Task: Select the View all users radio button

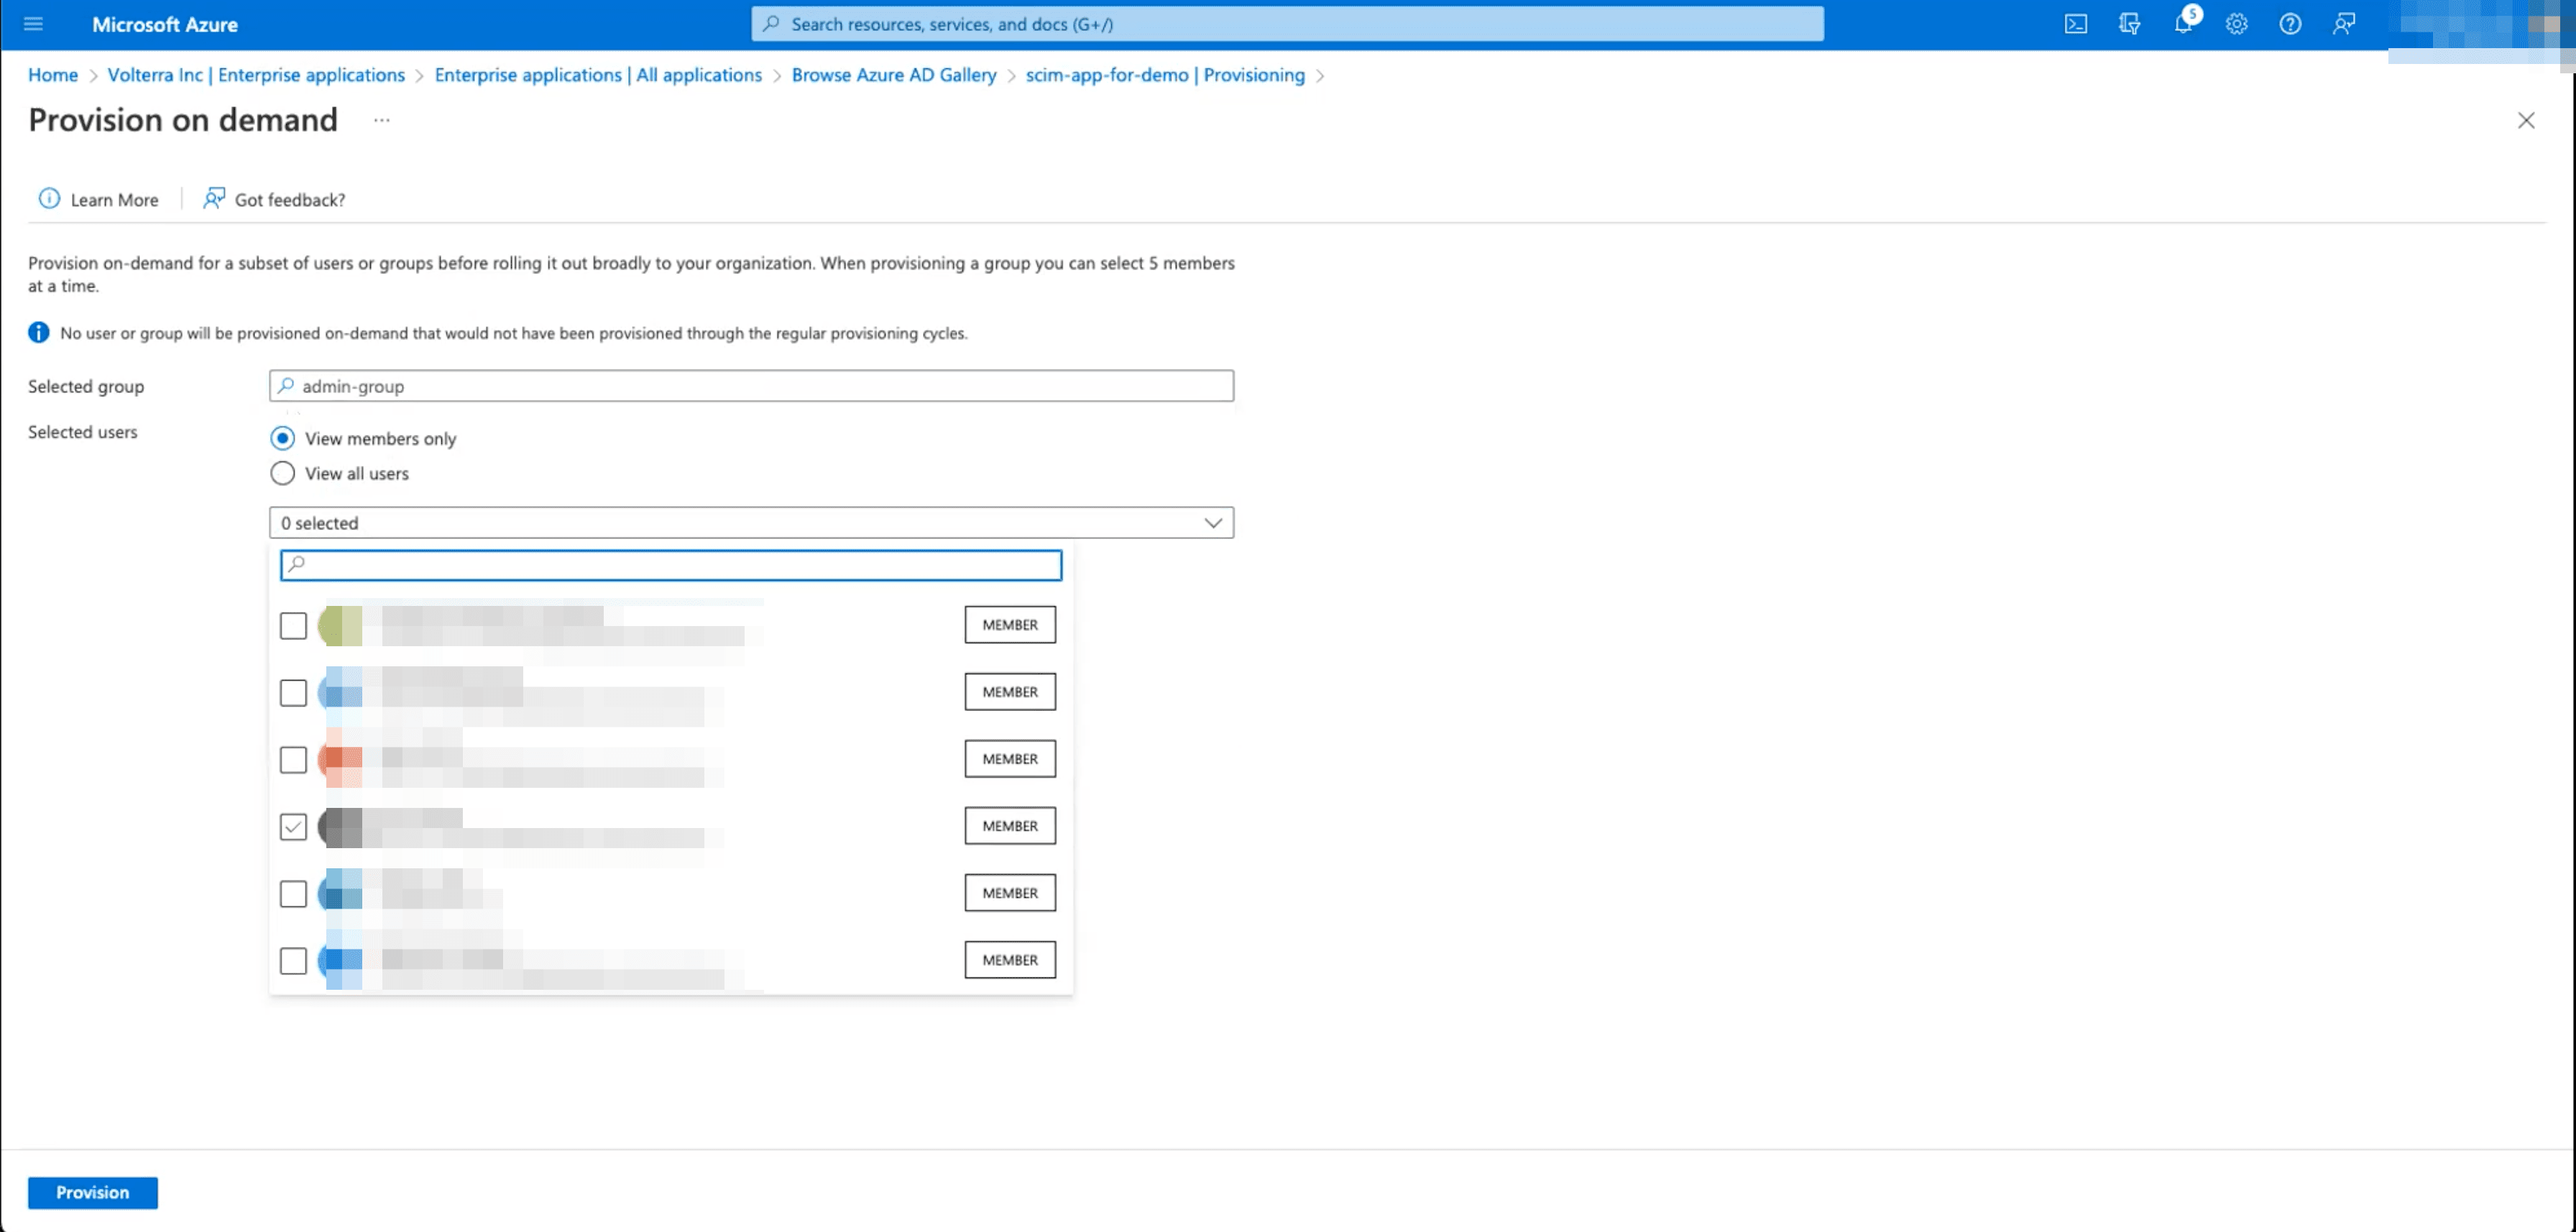Action: click(x=282, y=473)
